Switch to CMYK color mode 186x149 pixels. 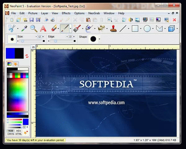[11, 134]
